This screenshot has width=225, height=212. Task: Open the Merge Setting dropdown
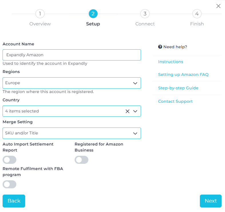71,133
